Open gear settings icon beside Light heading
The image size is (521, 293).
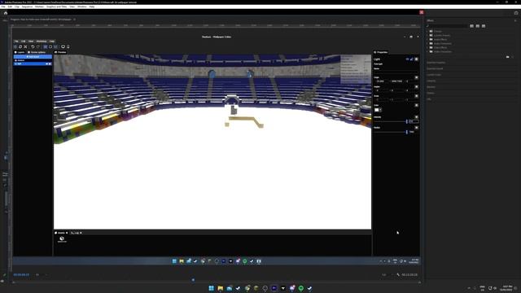click(416, 59)
